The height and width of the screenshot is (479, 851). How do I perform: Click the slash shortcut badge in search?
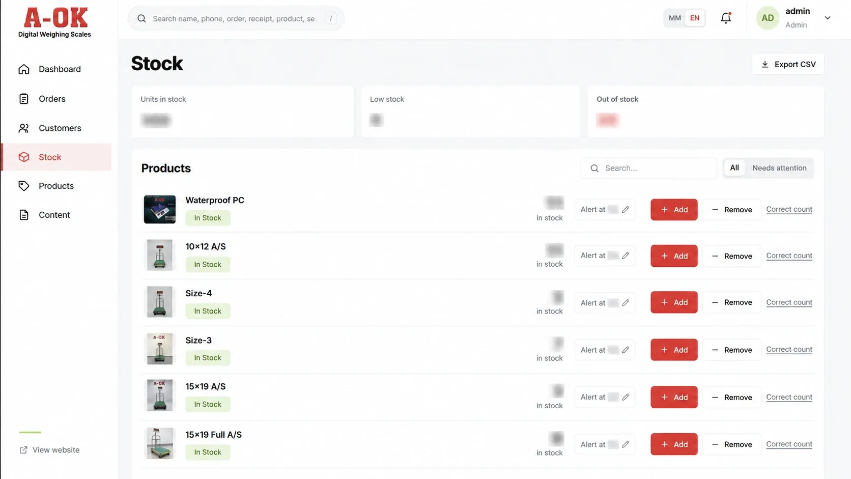(x=331, y=19)
